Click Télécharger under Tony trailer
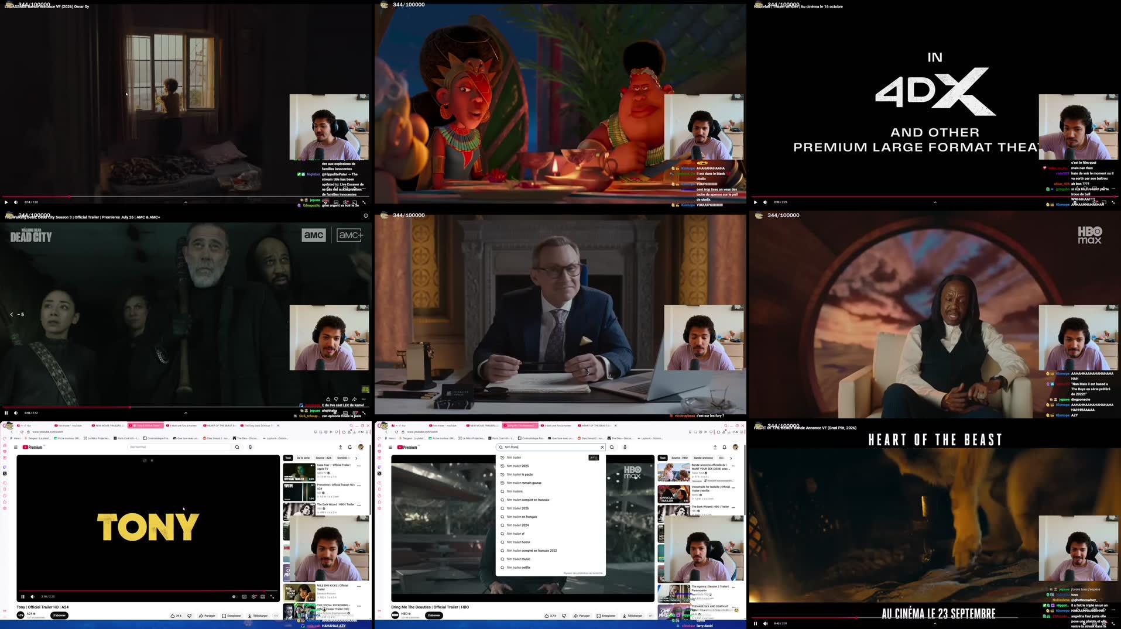This screenshot has width=1121, height=629. (x=258, y=616)
